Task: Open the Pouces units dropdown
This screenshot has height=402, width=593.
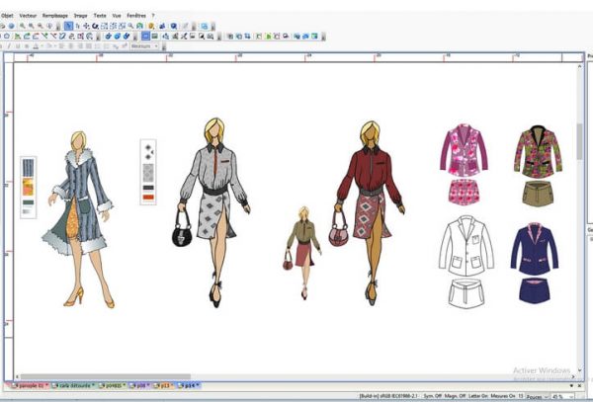Action: click(x=538, y=396)
